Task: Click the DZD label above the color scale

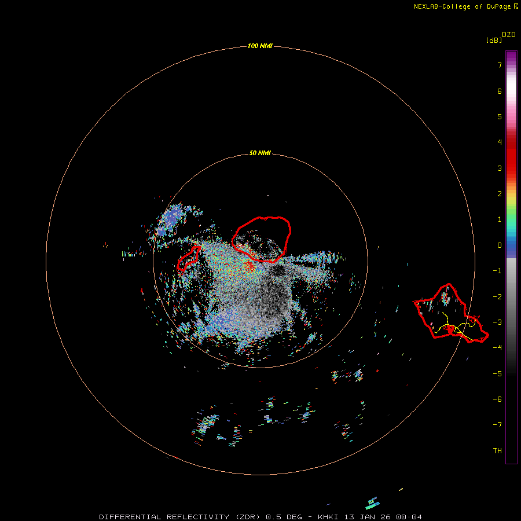Action: coord(508,35)
